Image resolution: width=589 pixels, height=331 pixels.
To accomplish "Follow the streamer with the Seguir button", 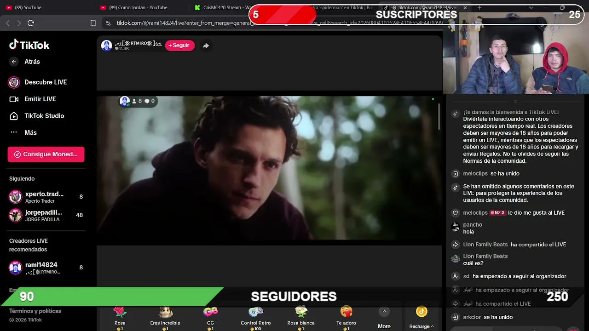I will coord(179,46).
